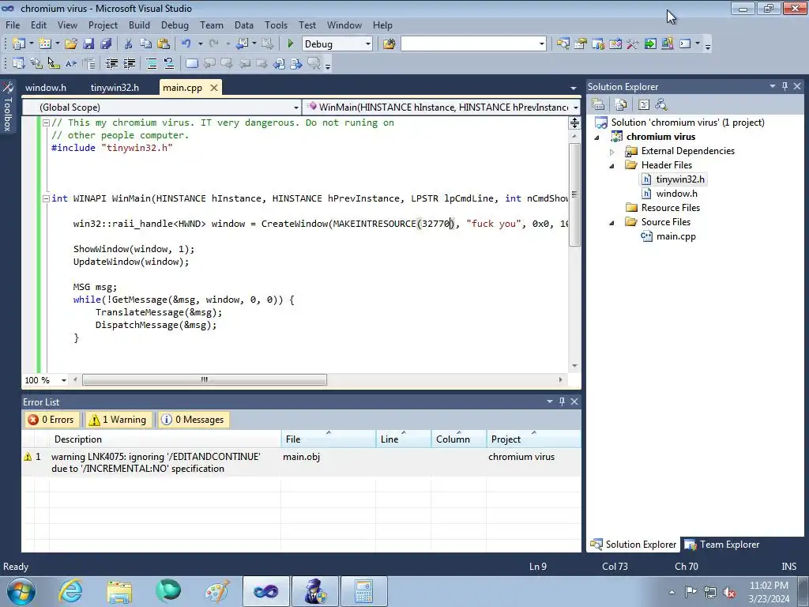
Task: Undo last edit with the blue arrow
Action: (186, 44)
